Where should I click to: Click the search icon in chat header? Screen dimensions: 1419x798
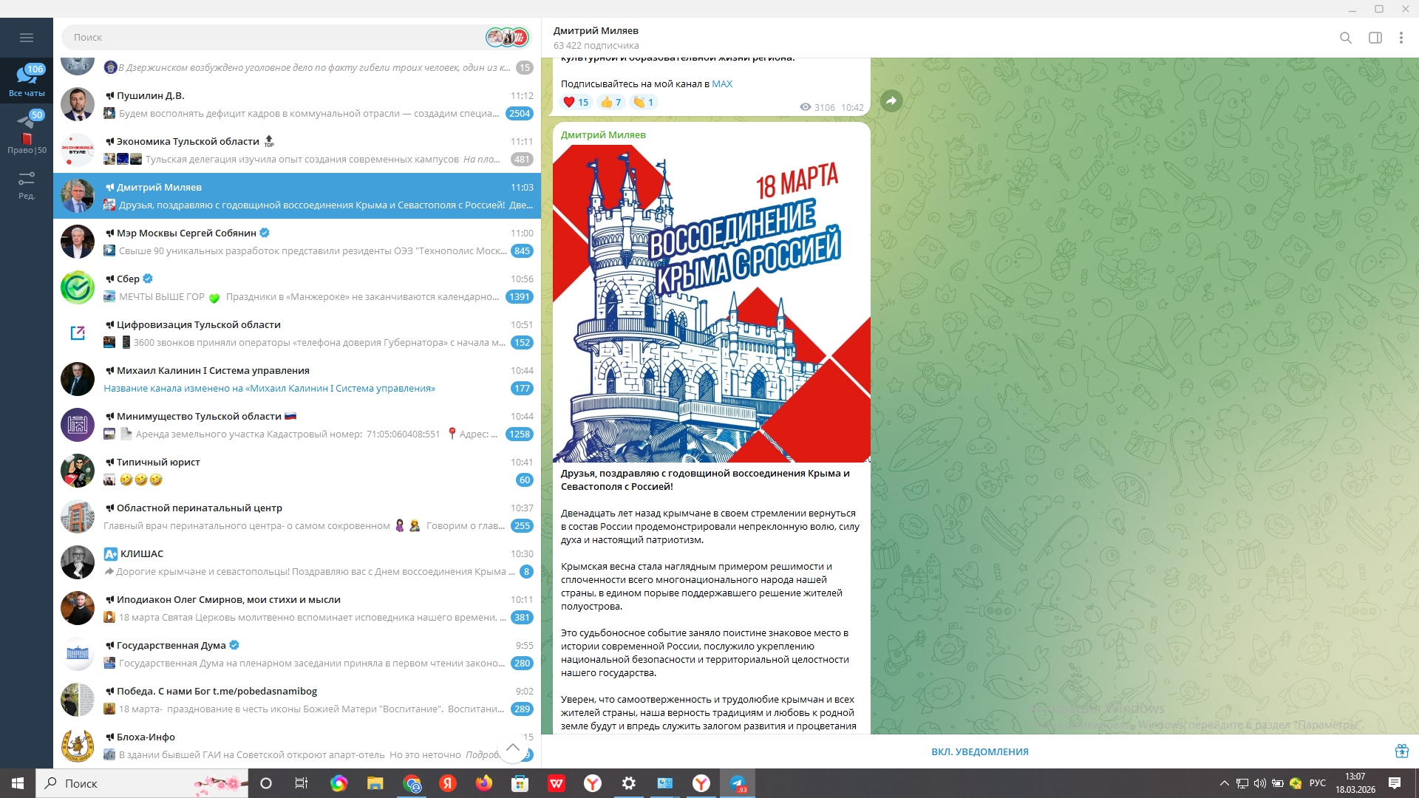pyautogui.click(x=1345, y=38)
